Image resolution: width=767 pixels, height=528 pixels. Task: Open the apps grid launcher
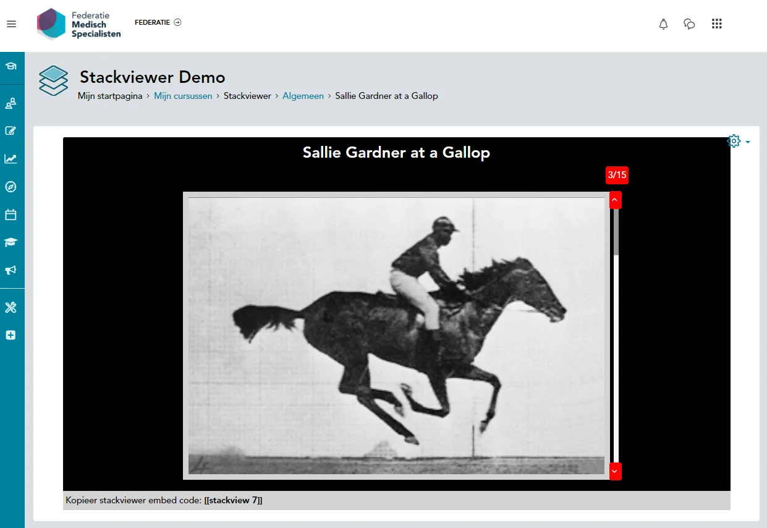717,24
